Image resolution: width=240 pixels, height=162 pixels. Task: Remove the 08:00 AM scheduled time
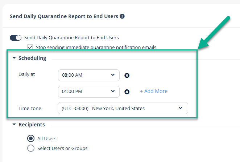[x=127, y=75]
